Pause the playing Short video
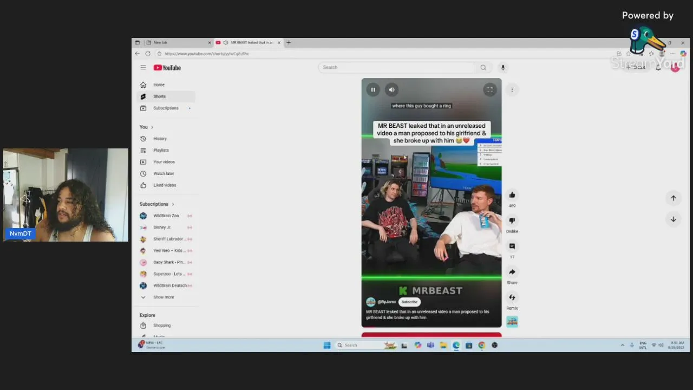Viewport: 693px width, 390px height. coord(373,90)
